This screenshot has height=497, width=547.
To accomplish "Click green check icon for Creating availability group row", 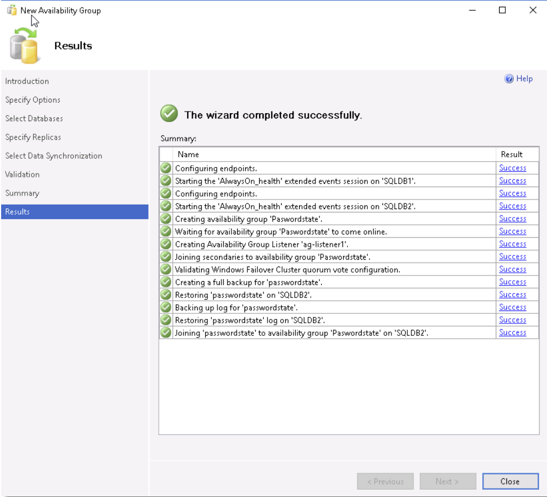I will [x=166, y=219].
